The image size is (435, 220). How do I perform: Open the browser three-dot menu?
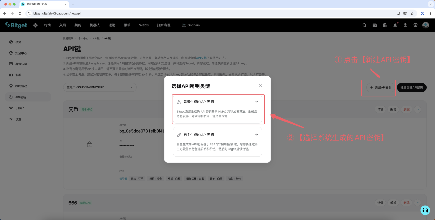(x=430, y=13)
